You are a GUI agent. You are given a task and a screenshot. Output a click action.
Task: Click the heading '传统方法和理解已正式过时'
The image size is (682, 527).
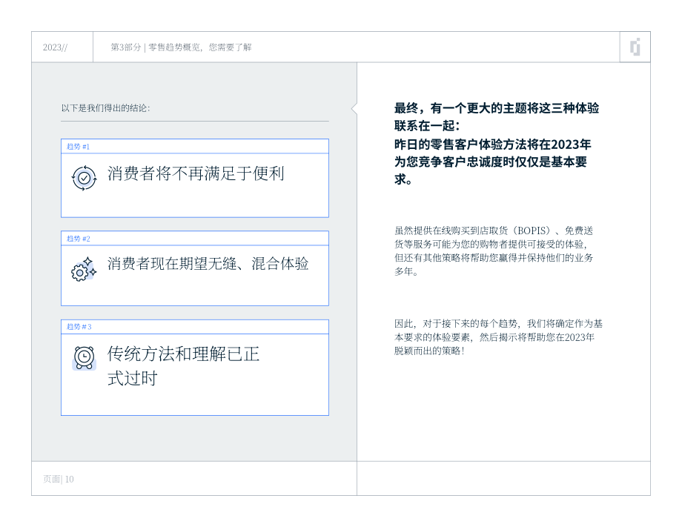tap(183, 366)
